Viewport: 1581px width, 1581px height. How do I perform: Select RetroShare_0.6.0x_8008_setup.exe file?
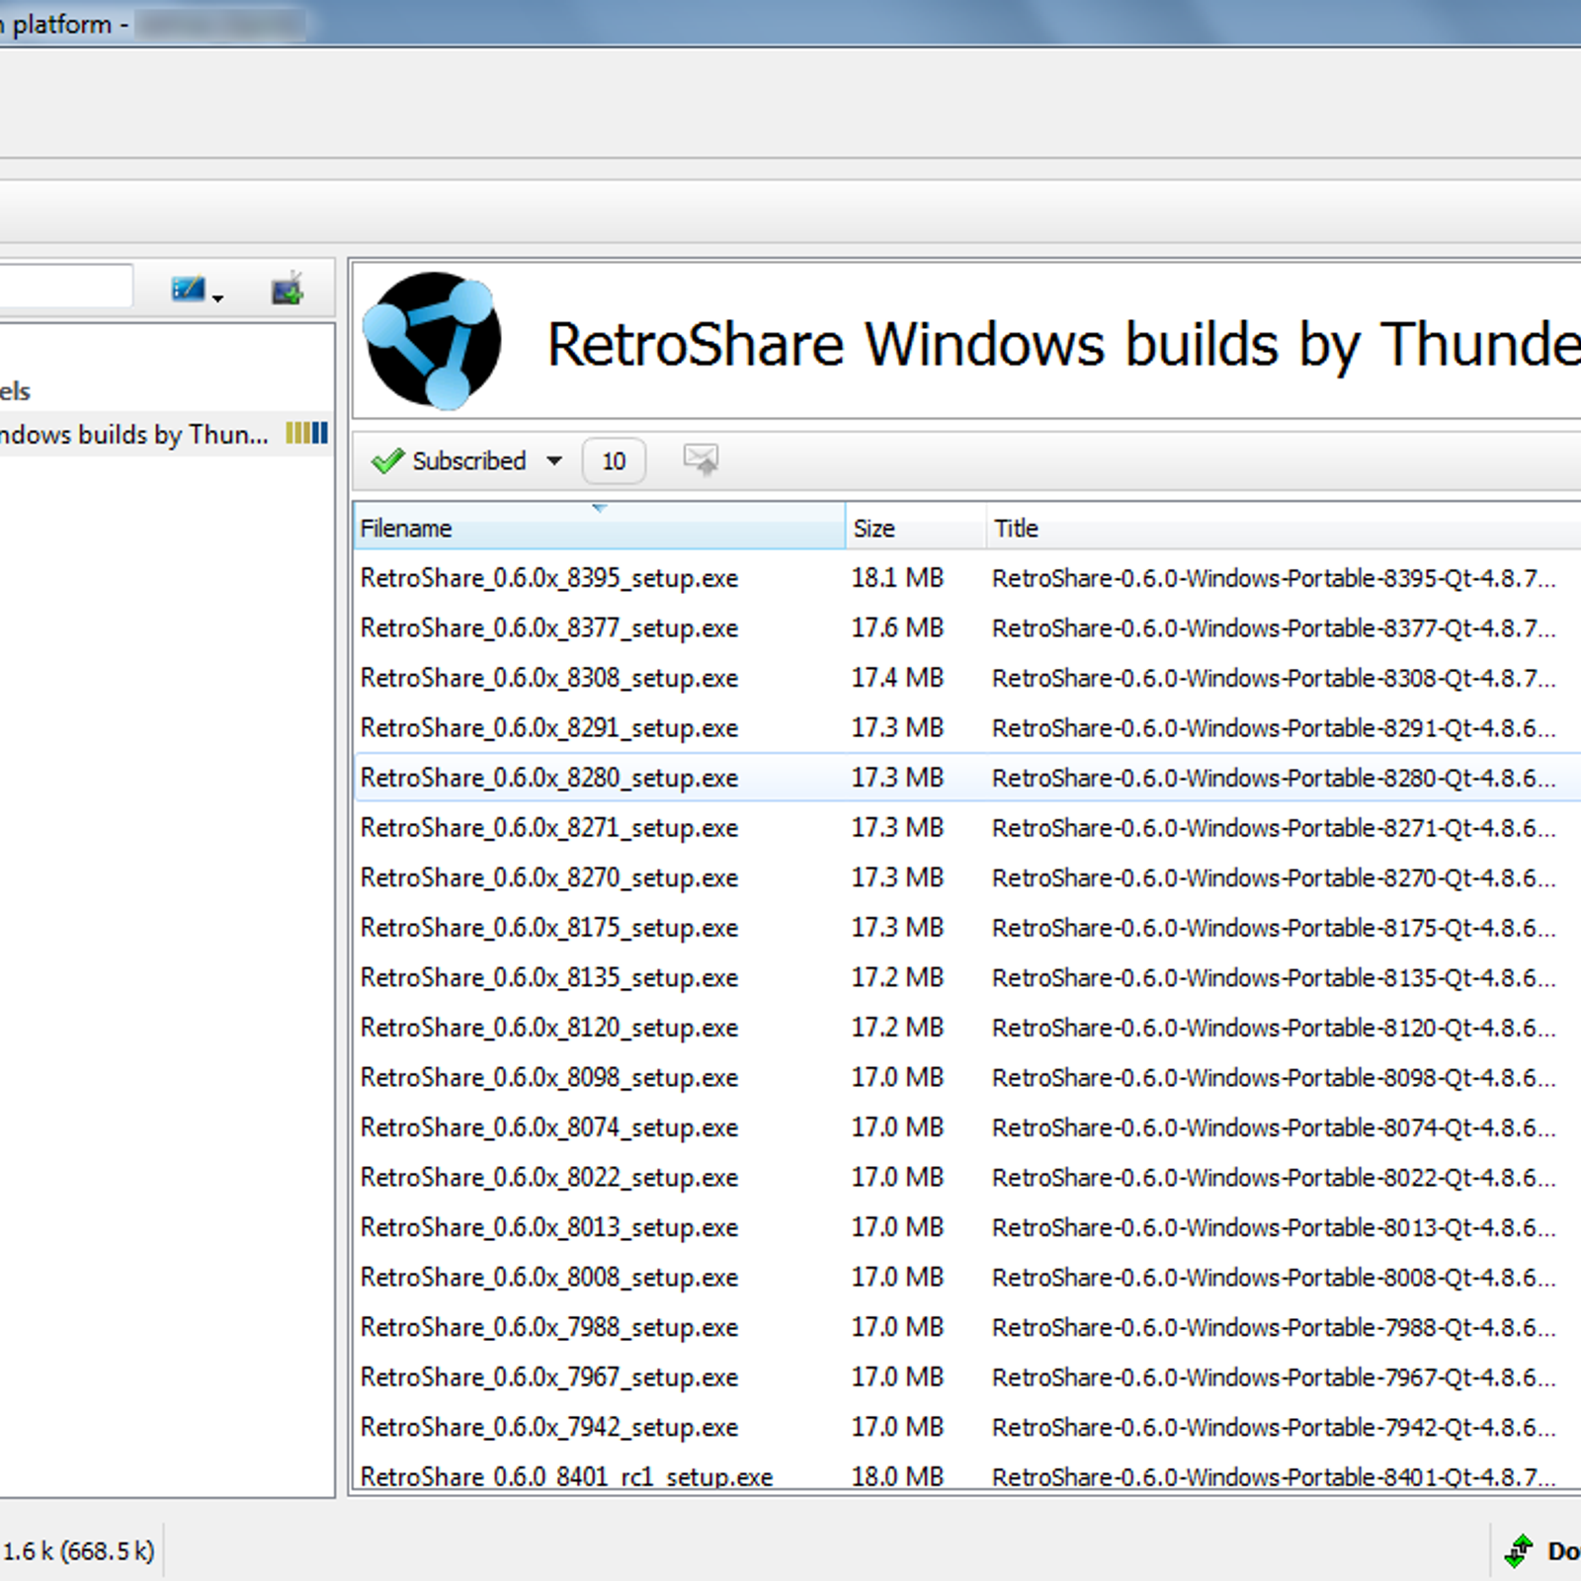tap(549, 1278)
